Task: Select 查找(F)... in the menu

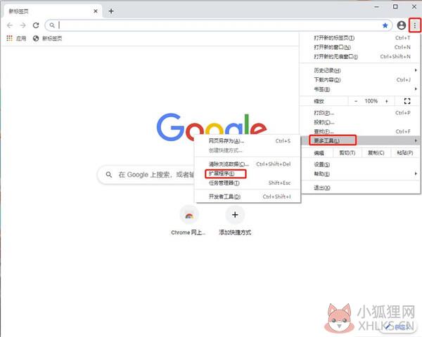Action: point(360,131)
